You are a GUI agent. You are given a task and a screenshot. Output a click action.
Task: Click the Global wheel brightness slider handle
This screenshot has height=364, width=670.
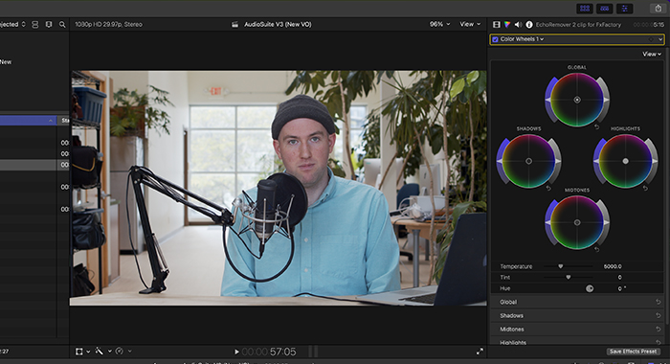coord(606,100)
